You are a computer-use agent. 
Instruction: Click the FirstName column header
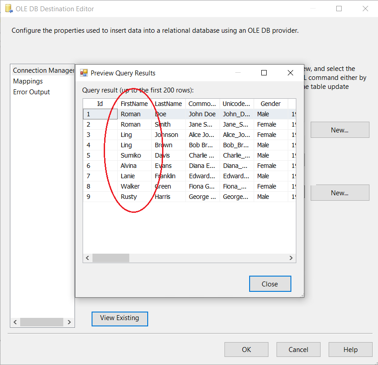(134, 104)
